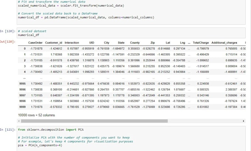Click the State column header
This screenshot has height=151, width=251.
pos(121,43)
